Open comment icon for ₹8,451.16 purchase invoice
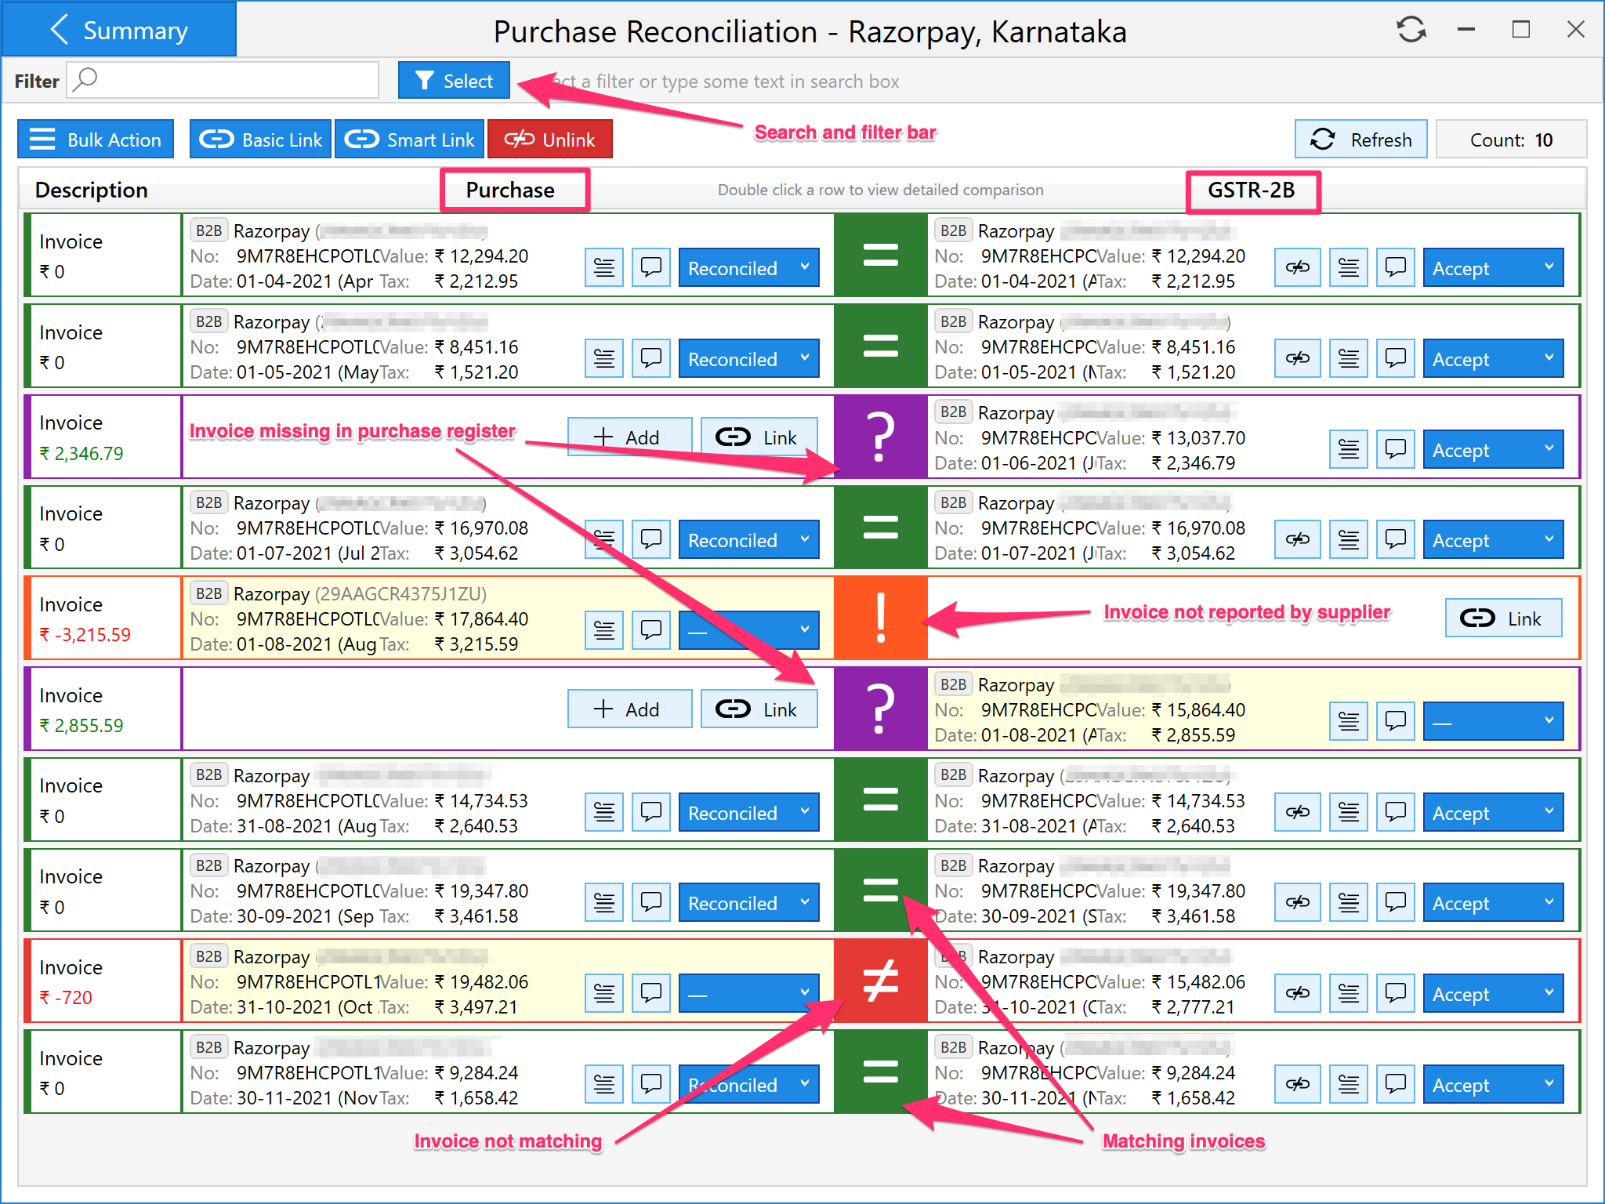 click(x=650, y=358)
